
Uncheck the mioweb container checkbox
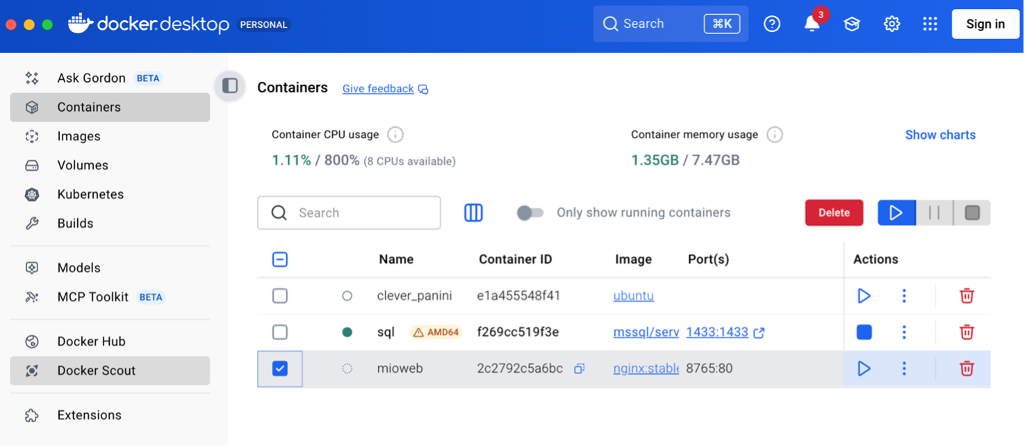(x=279, y=369)
